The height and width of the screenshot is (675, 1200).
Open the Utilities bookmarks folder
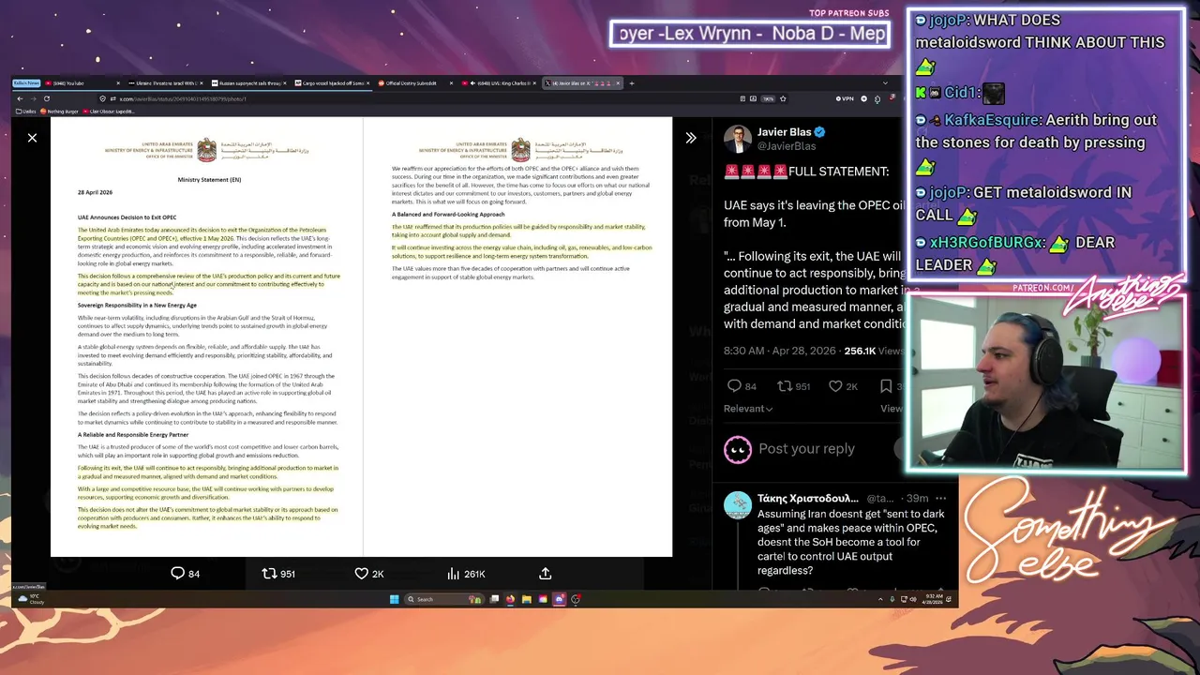(x=26, y=112)
